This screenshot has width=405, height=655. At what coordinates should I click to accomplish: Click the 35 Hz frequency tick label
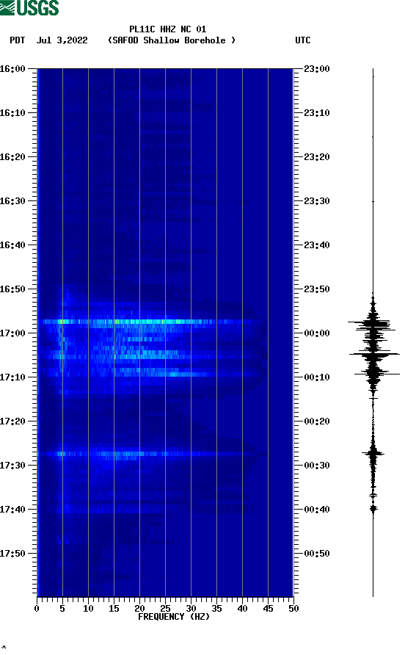(x=216, y=609)
